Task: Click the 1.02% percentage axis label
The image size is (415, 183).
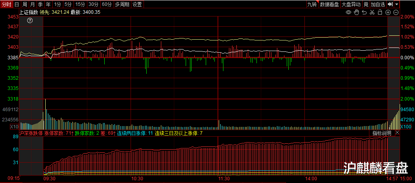Action: click(407, 37)
